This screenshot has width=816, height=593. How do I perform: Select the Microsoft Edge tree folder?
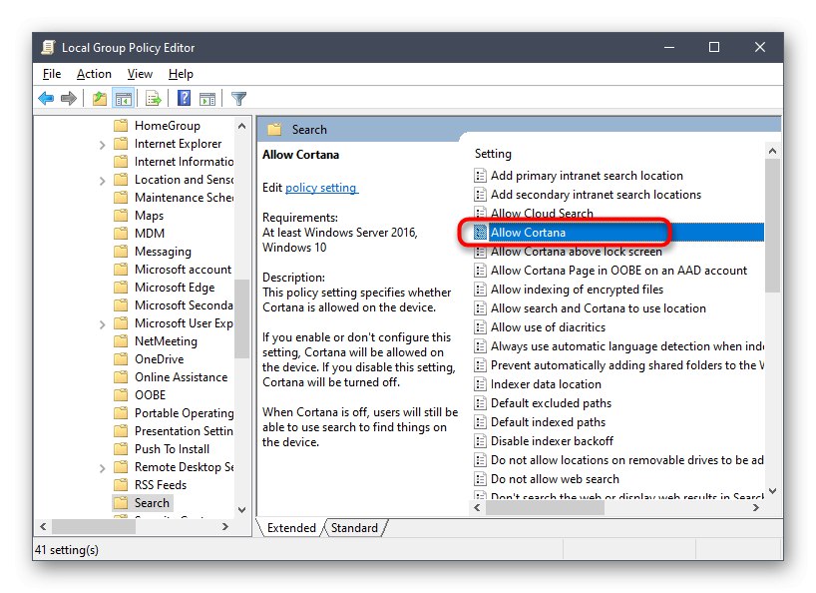point(175,287)
